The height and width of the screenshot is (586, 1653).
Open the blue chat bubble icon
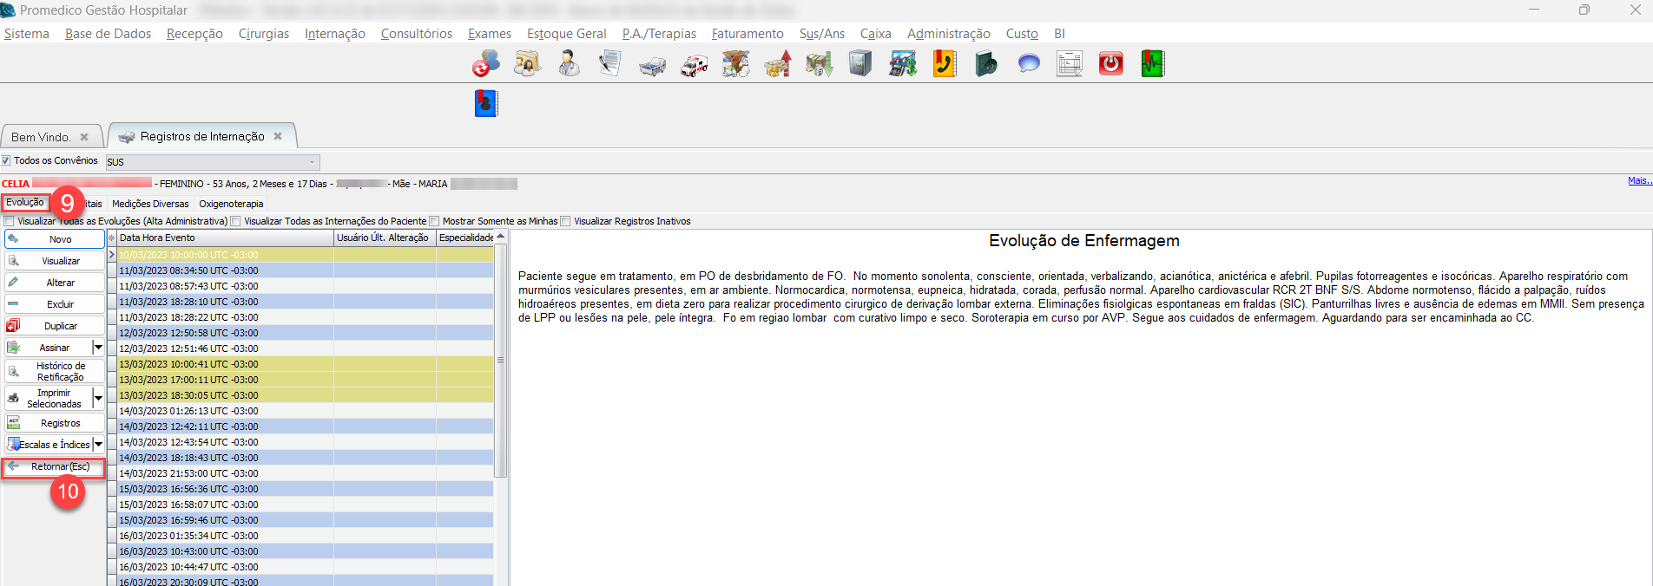(1028, 64)
